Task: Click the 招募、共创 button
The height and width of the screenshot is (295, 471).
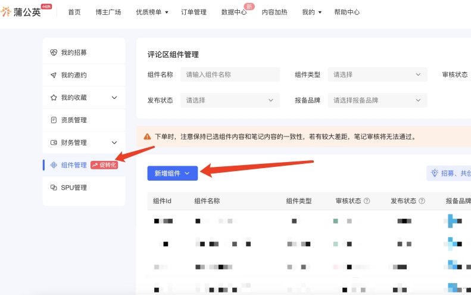Action: click(450, 173)
